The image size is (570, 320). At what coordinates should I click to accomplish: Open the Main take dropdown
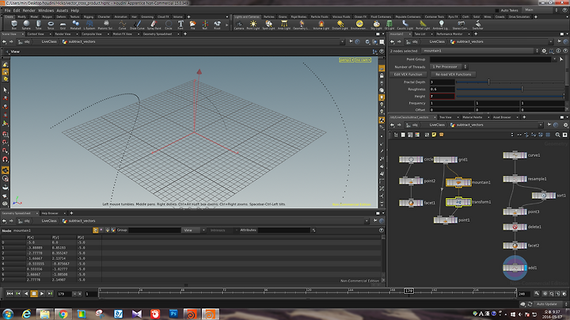[x=541, y=10]
